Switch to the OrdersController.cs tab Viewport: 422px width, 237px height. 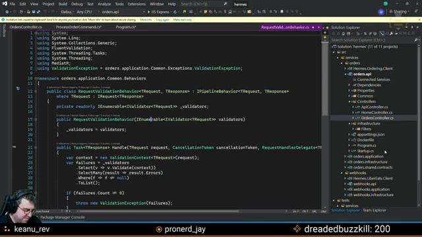26,27
